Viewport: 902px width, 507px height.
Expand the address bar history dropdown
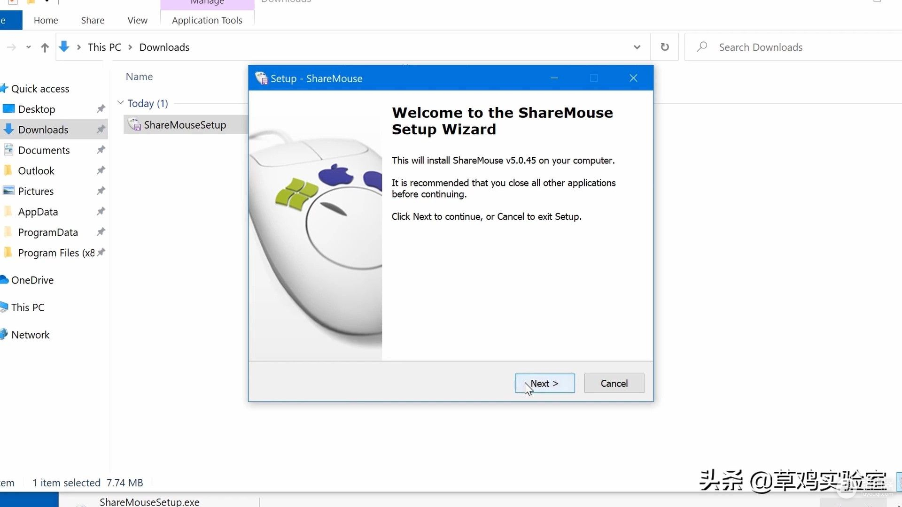click(x=637, y=47)
